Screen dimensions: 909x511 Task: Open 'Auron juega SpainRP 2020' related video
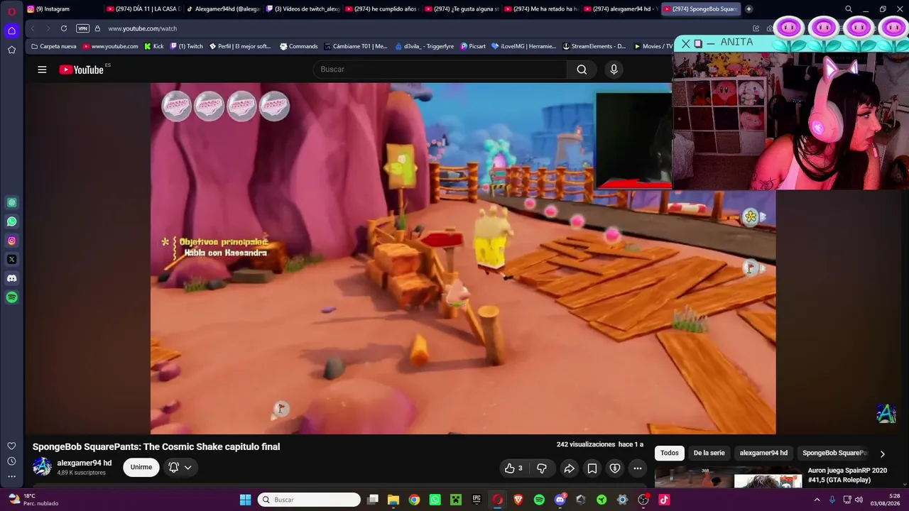(x=847, y=475)
